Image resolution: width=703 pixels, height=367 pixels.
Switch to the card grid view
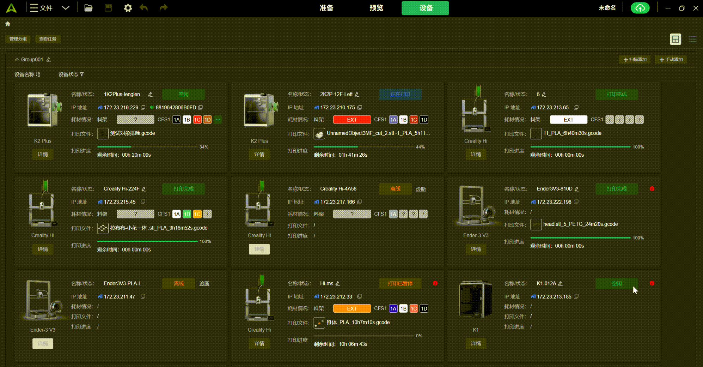(x=676, y=39)
